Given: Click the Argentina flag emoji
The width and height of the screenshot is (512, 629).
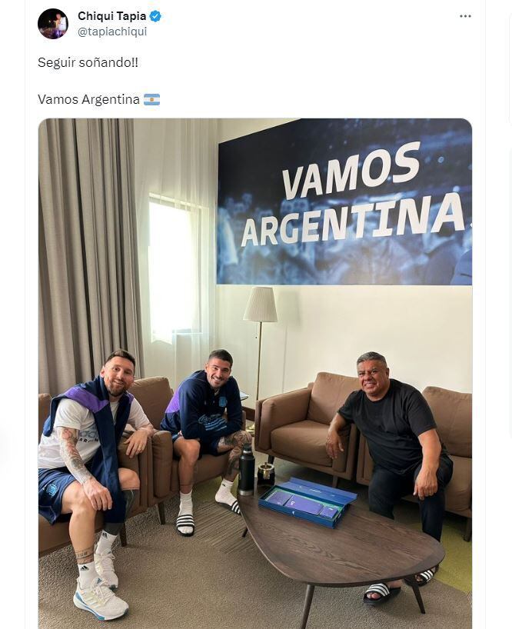Looking at the screenshot, I should point(152,99).
